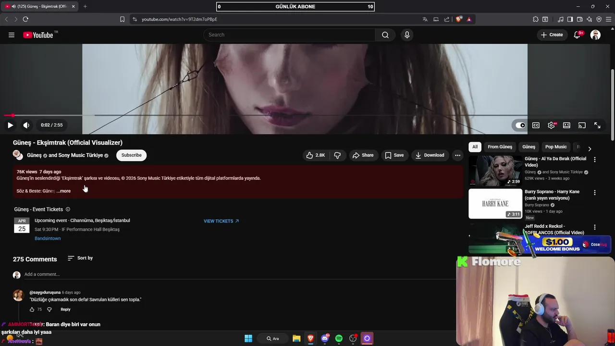Toggle the autoplay switch

pyautogui.click(x=520, y=125)
